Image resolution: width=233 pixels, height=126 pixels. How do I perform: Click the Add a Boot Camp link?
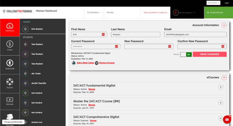coord(85,63)
